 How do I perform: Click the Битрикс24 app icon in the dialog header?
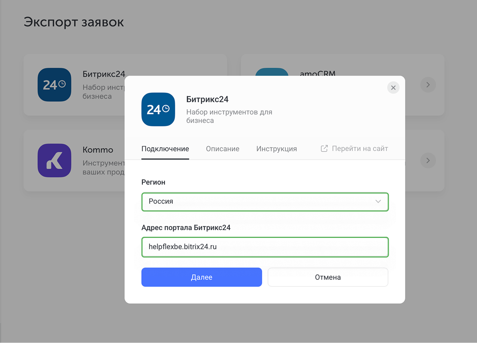pos(158,109)
